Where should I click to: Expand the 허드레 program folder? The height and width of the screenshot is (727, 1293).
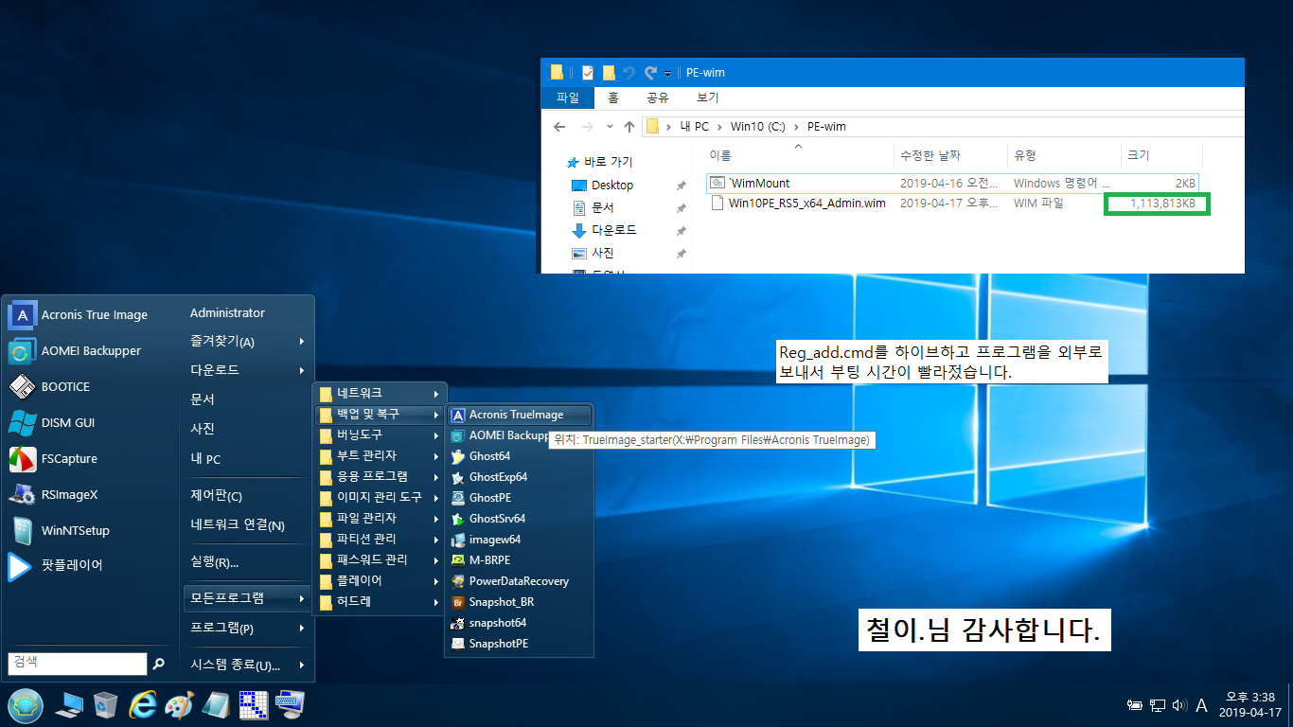click(379, 601)
